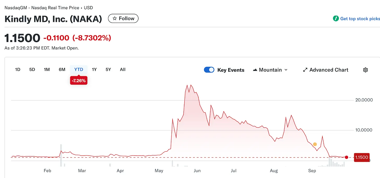Click the orange key event dot on chart
Screen dimensions: 380x178
(x=315, y=144)
